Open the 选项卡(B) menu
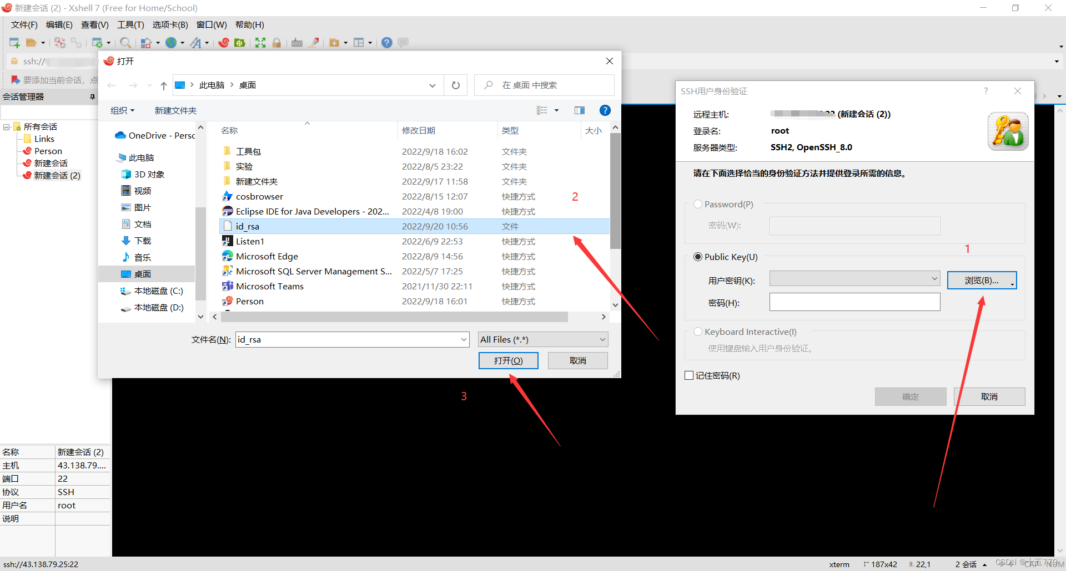The height and width of the screenshot is (571, 1066). click(x=170, y=25)
